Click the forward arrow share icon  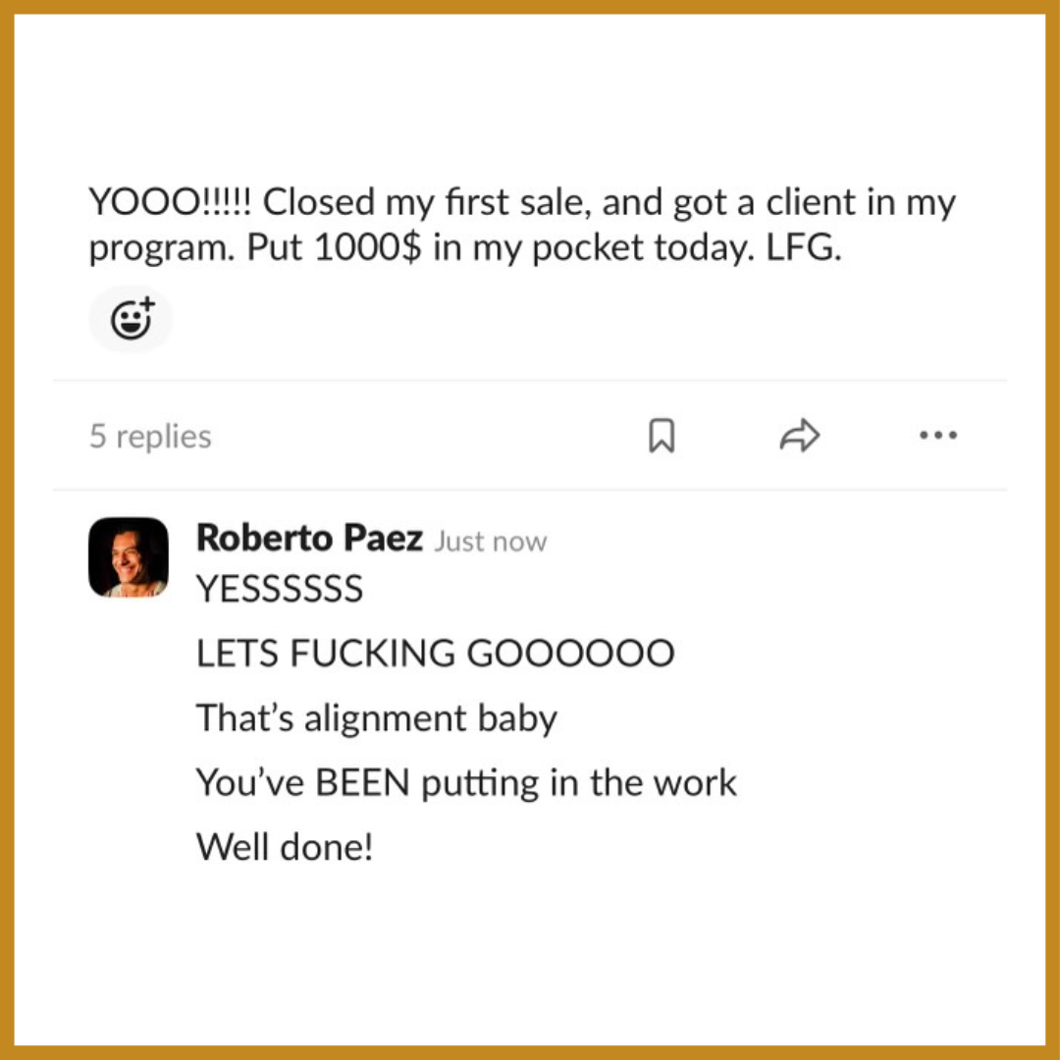[x=799, y=436]
